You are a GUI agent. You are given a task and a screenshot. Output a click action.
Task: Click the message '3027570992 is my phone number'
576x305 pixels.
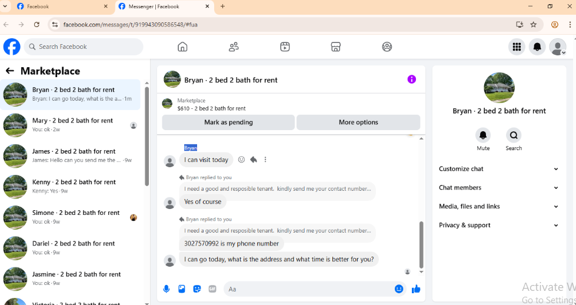(231, 243)
